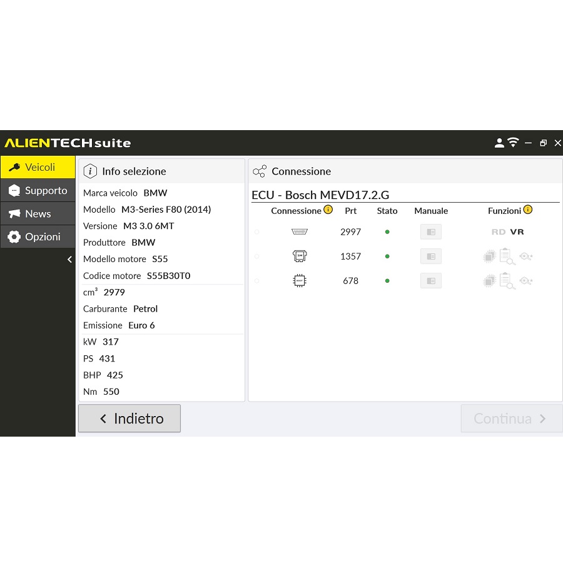Open the Veicoli section
This screenshot has height=563, width=563.
[38, 168]
